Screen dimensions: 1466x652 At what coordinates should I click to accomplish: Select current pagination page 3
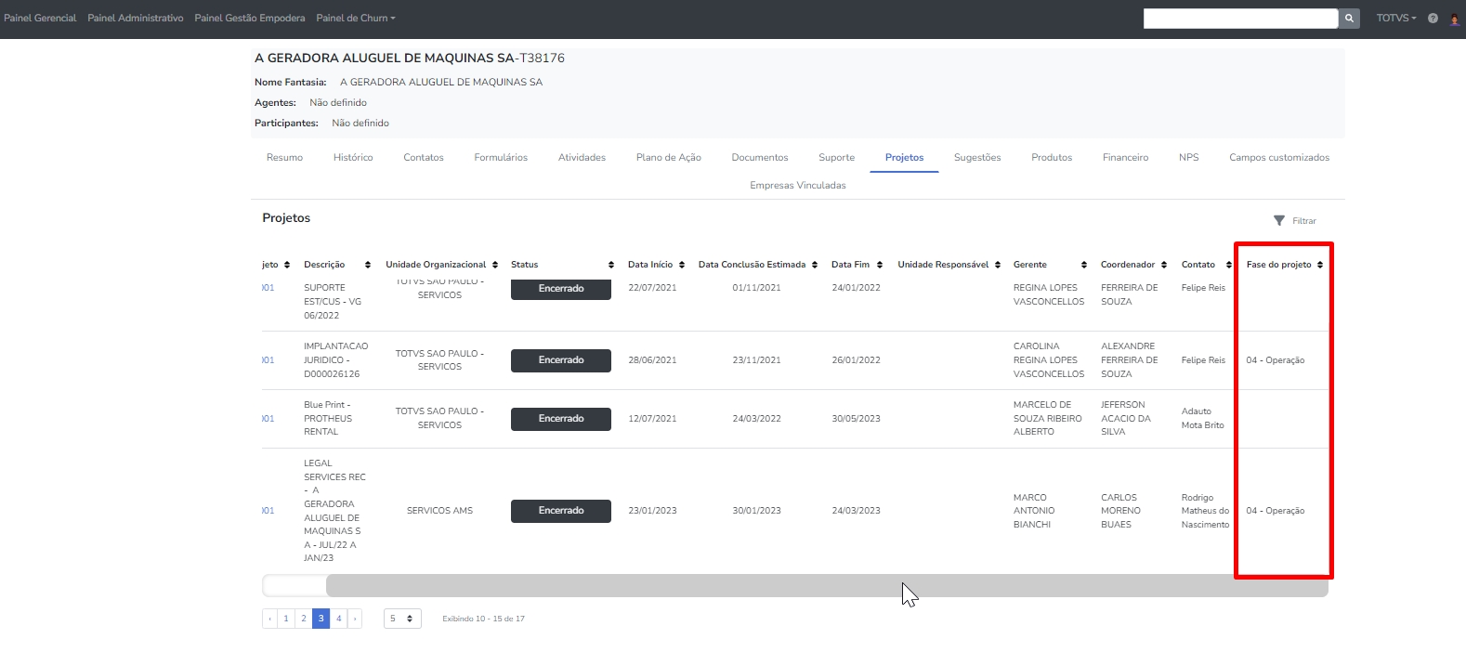tap(321, 619)
